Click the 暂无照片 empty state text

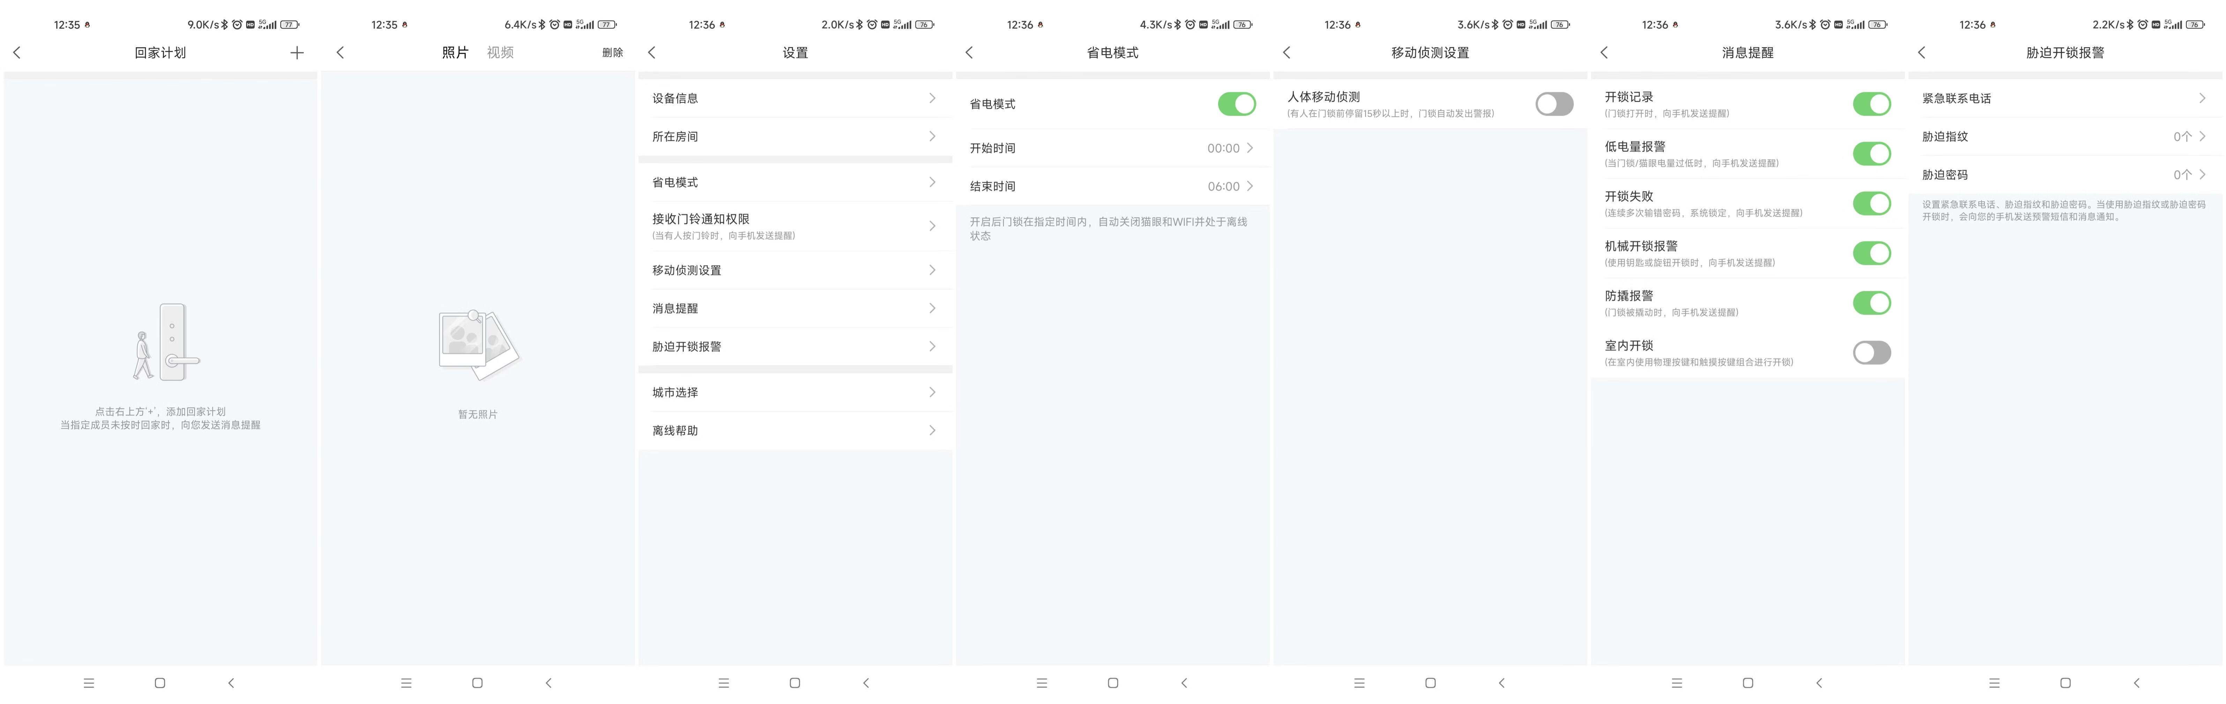pos(478,415)
